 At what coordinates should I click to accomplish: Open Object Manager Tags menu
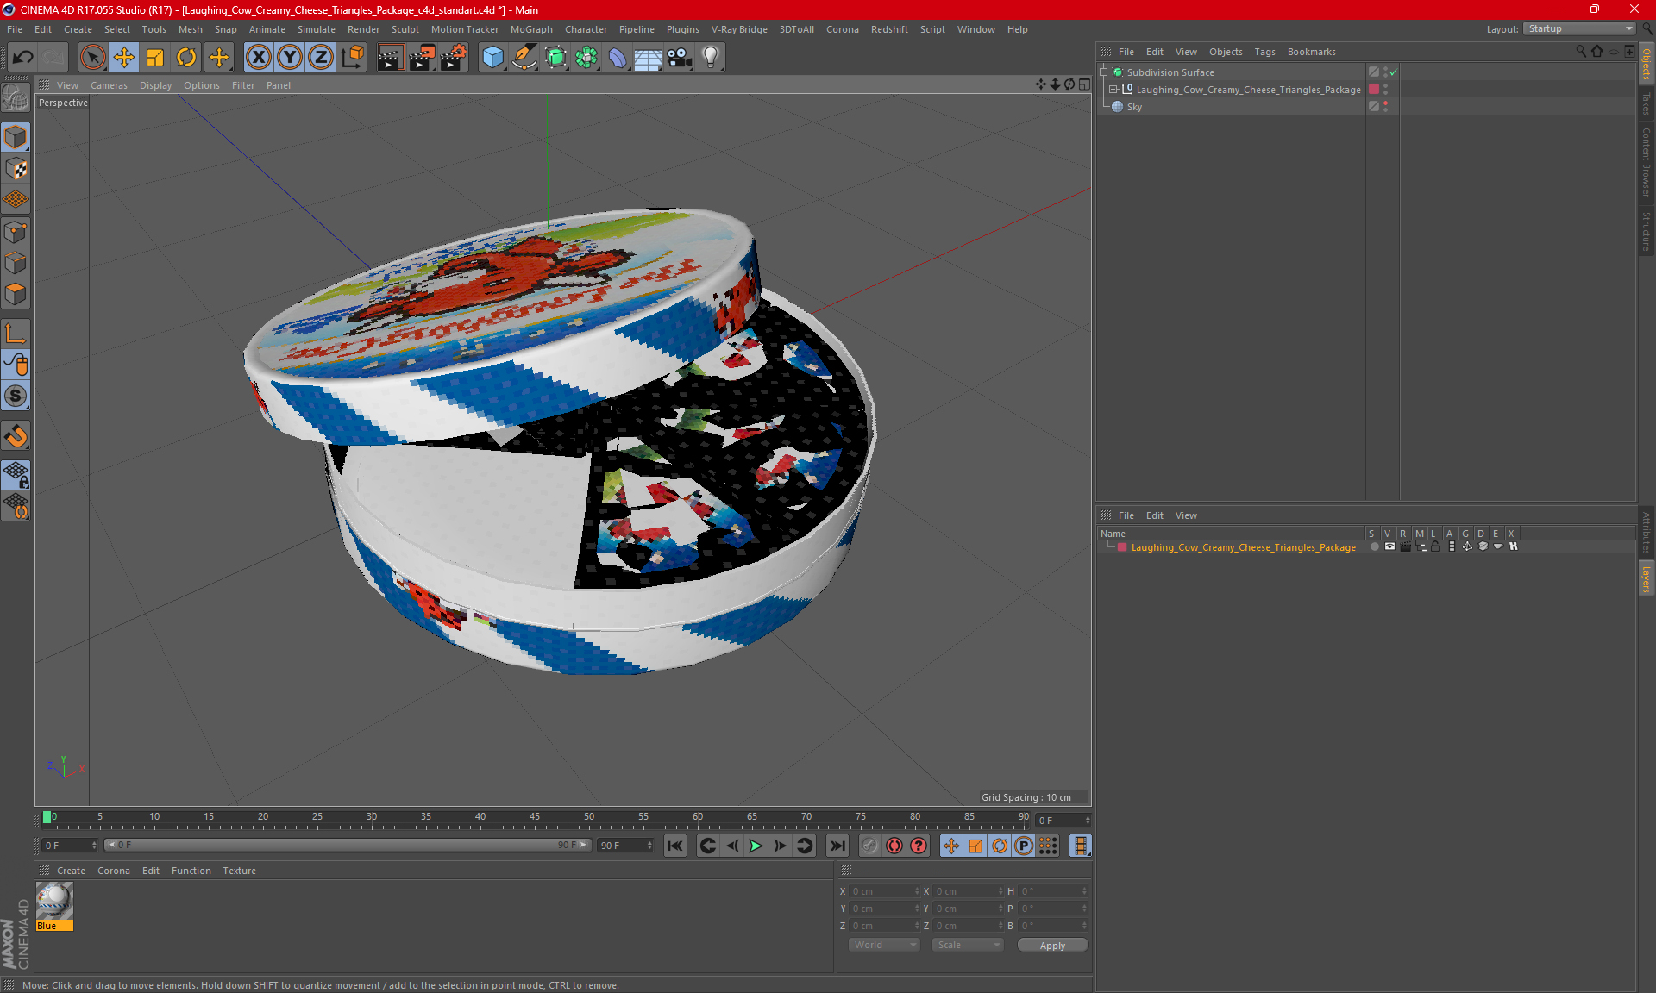coord(1264,52)
